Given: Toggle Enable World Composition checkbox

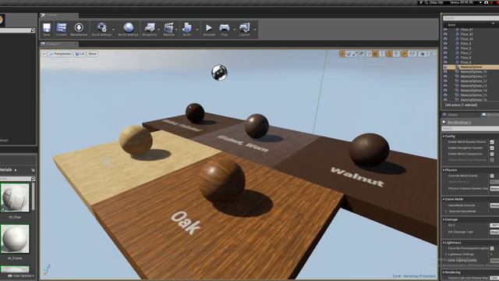Looking at the screenshot, I should point(492,155).
